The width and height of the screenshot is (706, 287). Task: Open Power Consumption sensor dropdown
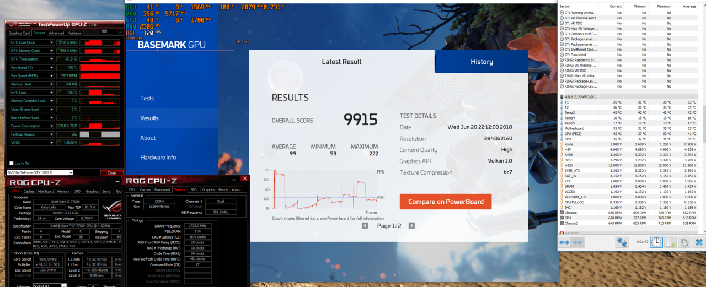pyautogui.click(x=52, y=126)
